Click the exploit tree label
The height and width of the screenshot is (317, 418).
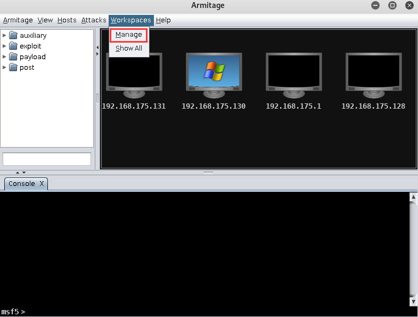click(30, 46)
